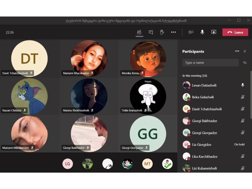The height and width of the screenshot is (189, 252).
Task: Open more actions in meeting toolbar
Action: pyautogui.click(x=174, y=32)
